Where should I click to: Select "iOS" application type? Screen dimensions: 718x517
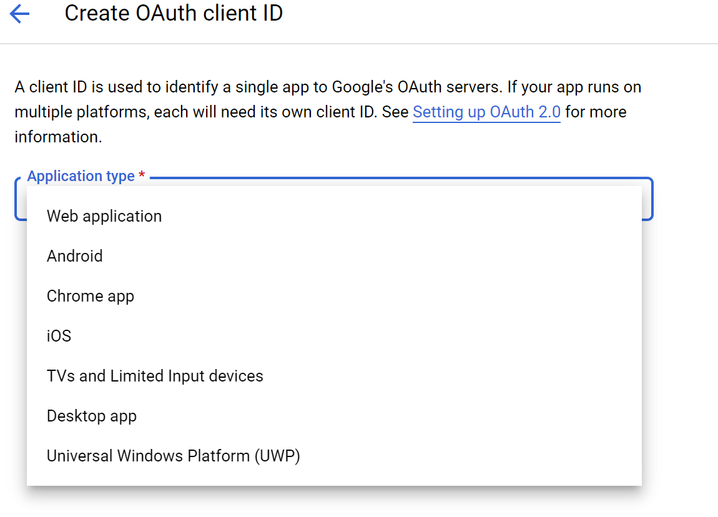coord(58,336)
